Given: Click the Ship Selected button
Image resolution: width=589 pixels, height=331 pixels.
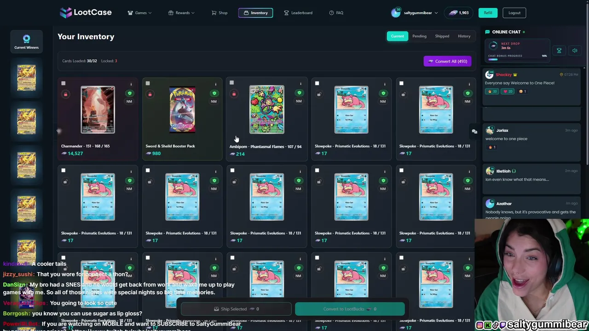Looking at the screenshot, I should 236,309.
